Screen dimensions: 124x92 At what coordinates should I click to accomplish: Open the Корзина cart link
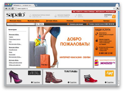coord(108,15)
